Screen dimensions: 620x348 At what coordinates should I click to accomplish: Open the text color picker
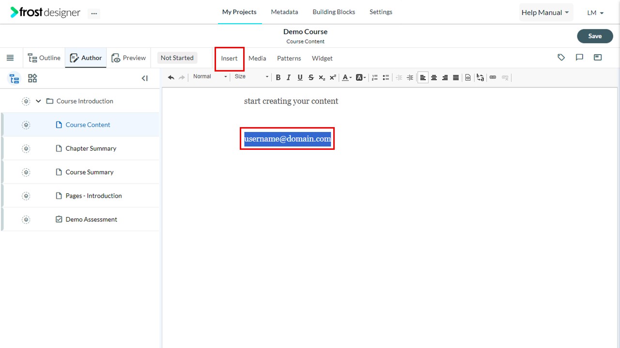(x=347, y=77)
